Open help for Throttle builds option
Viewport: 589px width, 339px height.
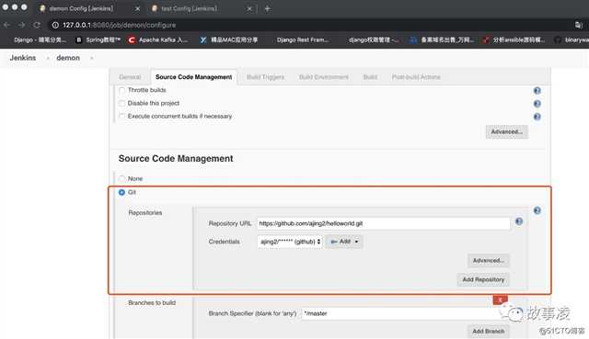point(537,90)
